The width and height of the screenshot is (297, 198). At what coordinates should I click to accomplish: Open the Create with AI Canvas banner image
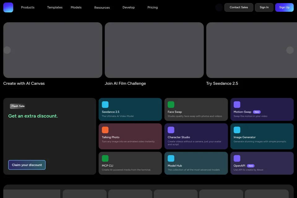coord(53,50)
